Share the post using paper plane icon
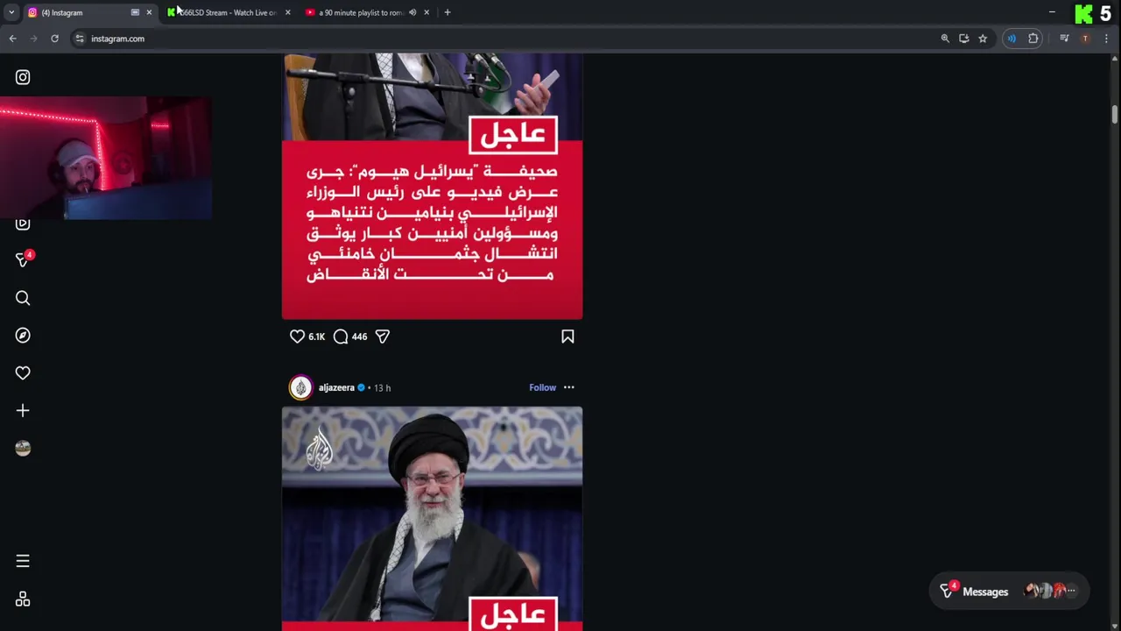 pos(383,337)
